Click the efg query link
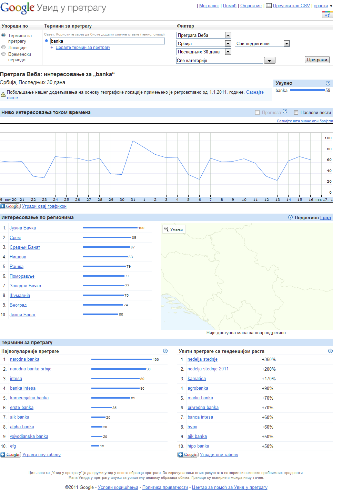This screenshot has height=503, width=342. pos(13,446)
